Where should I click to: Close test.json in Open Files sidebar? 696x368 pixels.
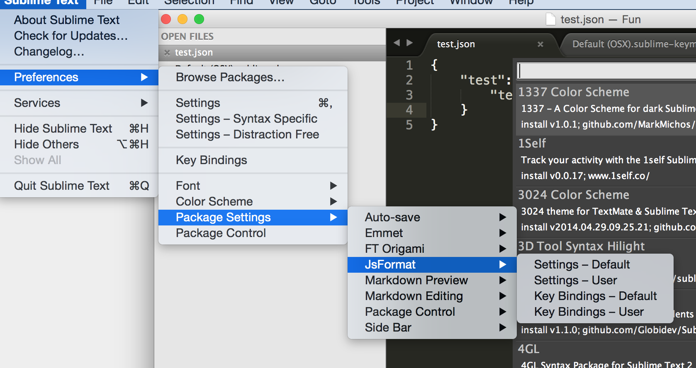click(167, 53)
